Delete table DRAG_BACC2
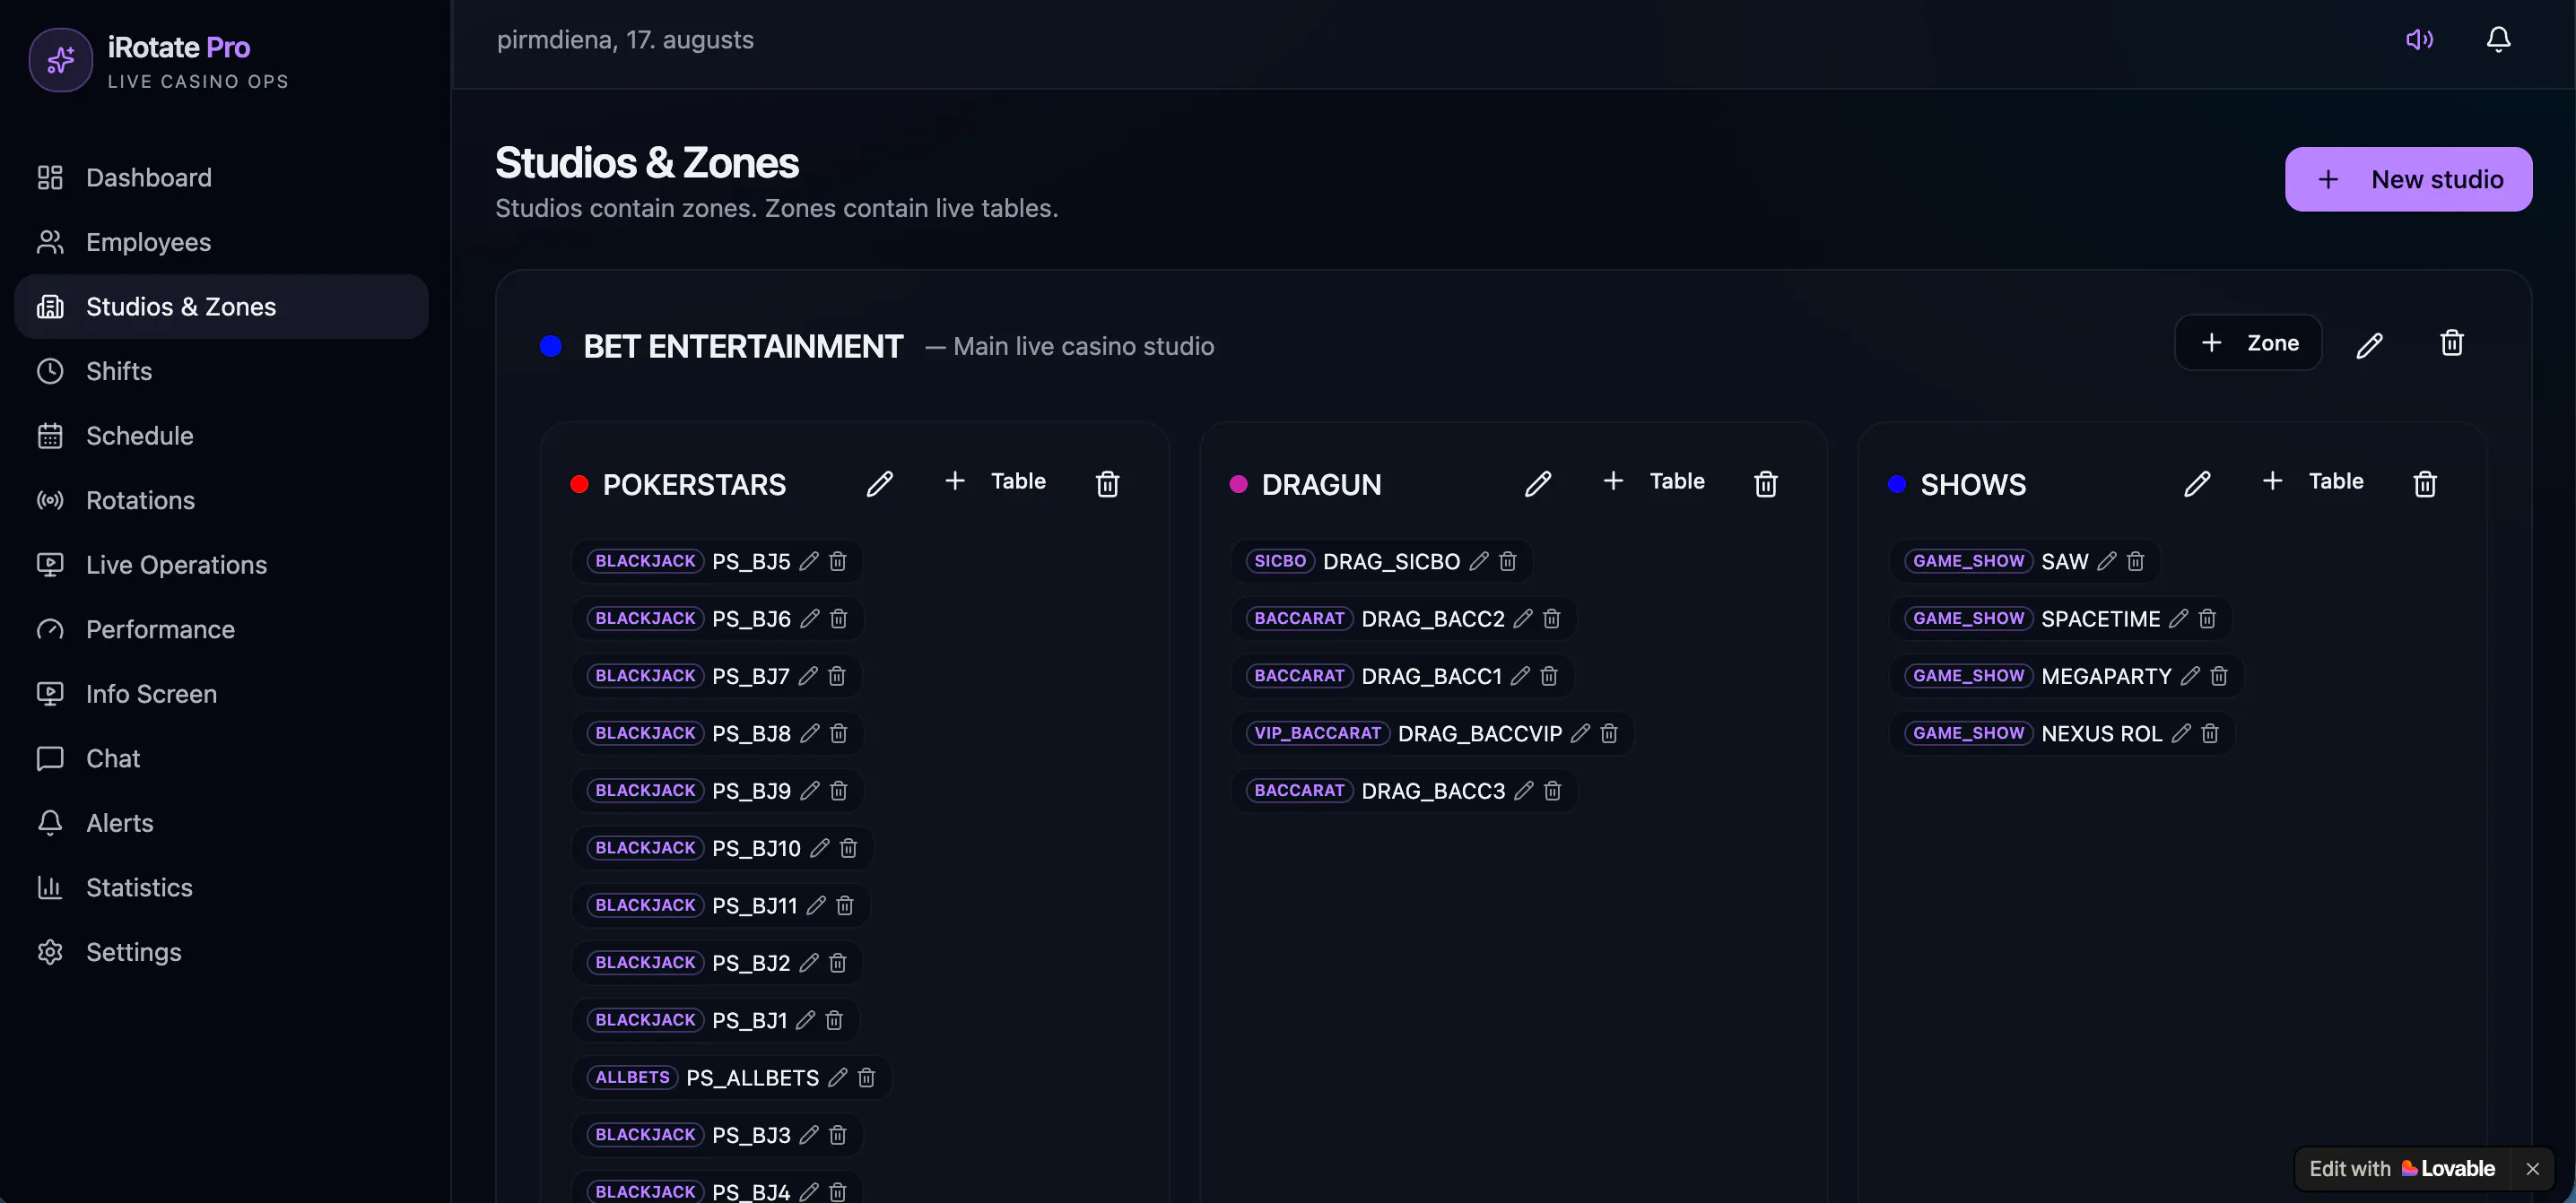Viewport: 2576px width, 1203px height. click(x=1552, y=619)
